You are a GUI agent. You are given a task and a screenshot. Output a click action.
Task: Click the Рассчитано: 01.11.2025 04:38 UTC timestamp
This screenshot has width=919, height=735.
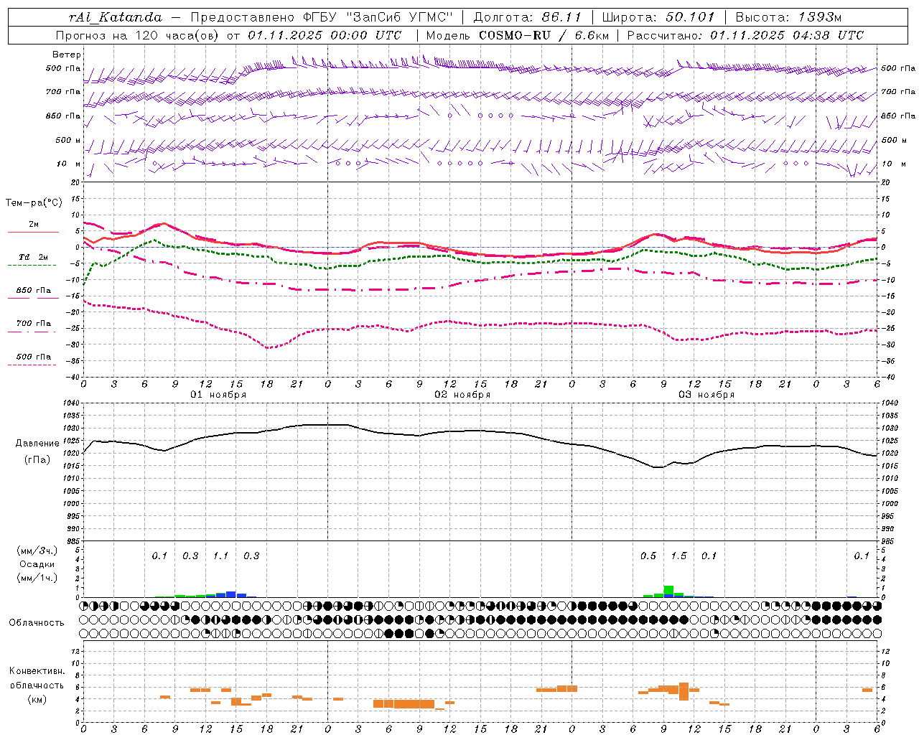click(745, 35)
